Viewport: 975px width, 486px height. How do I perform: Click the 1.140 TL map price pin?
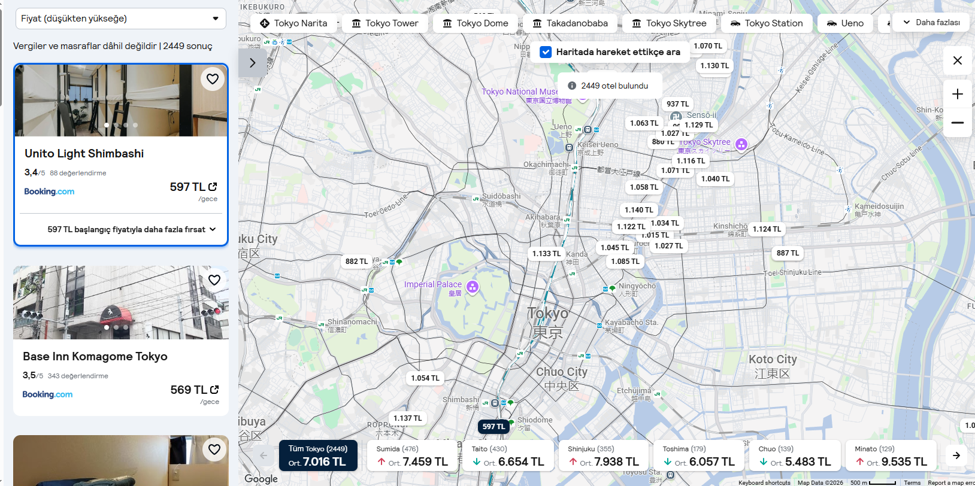pyautogui.click(x=639, y=209)
